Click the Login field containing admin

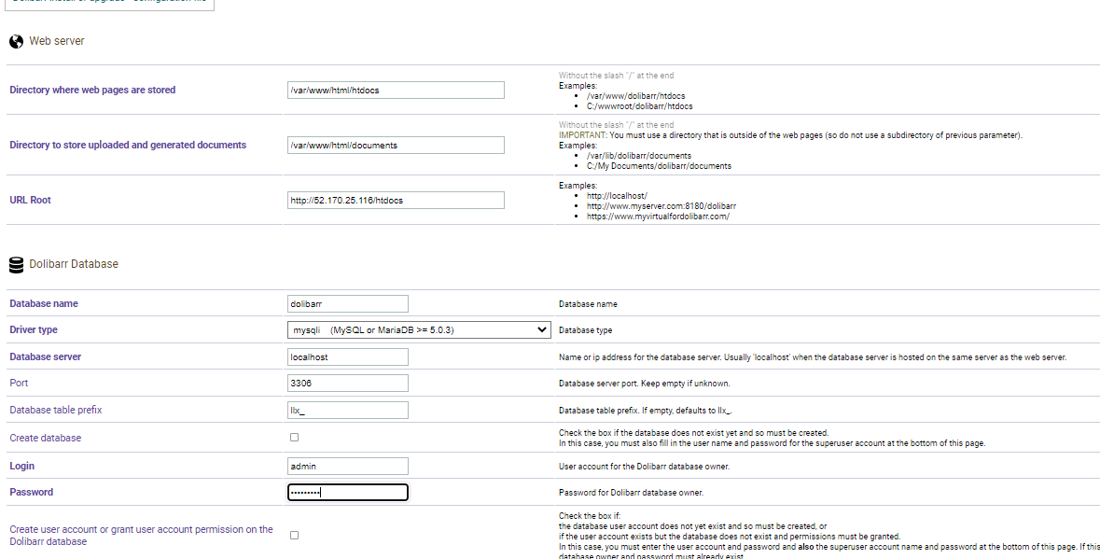[348, 467]
